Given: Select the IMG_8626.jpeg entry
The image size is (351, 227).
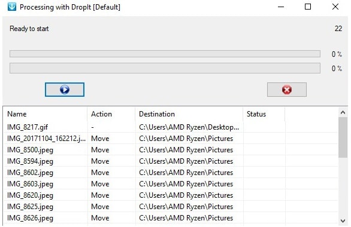Looking at the screenshot, I should [x=30, y=218].
